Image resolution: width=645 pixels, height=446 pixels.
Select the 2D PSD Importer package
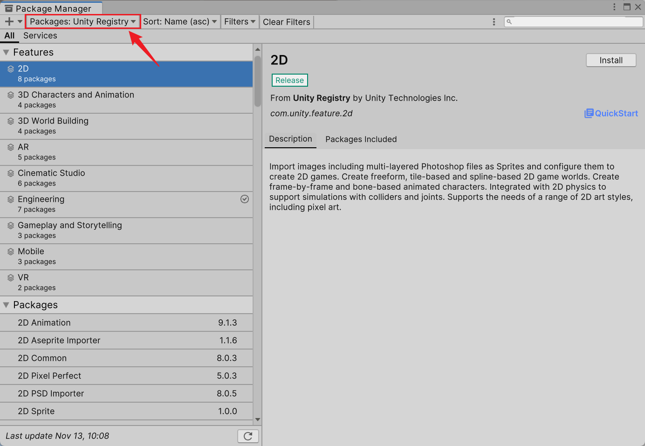126,394
